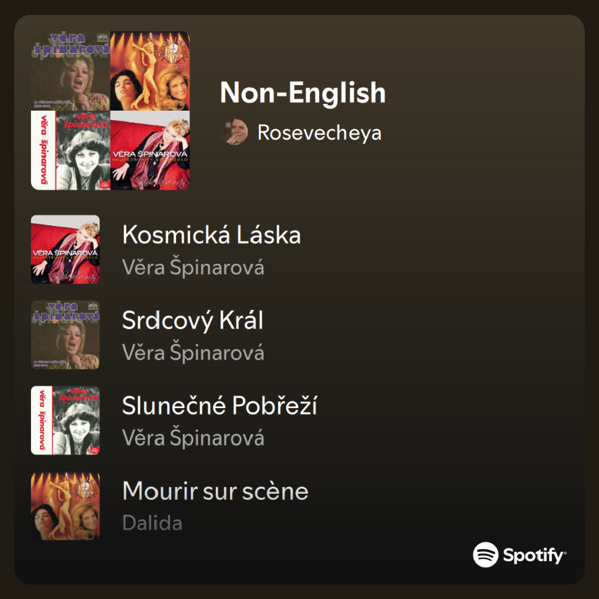599x599 pixels.
Task: Click the Slunečné Pobřeží album thumbnail
Action: (65, 420)
